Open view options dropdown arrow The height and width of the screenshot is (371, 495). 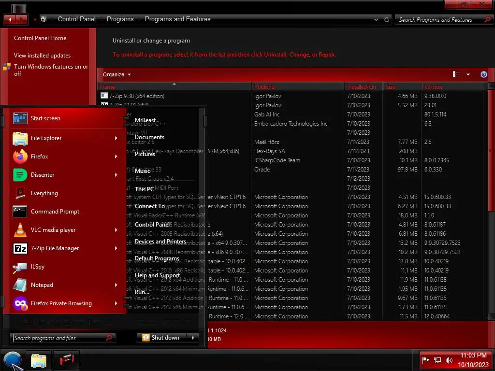click(468, 74)
